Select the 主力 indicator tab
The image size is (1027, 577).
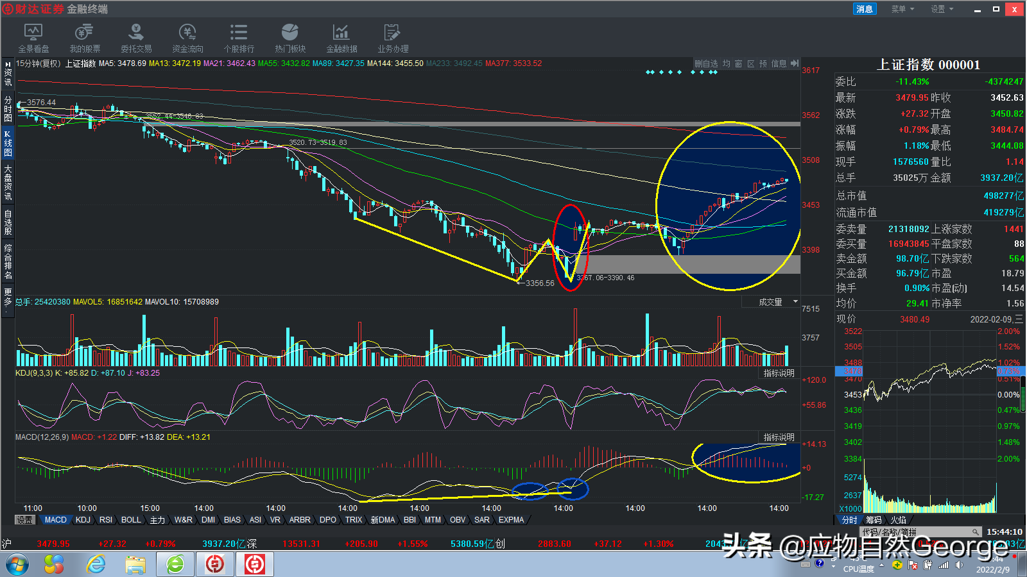click(x=157, y=520)
